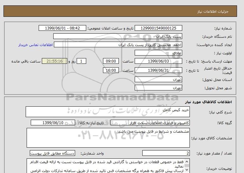The image size is (244, 173).
Task: Click the label گروه کالا
Action: pos(224,123)
